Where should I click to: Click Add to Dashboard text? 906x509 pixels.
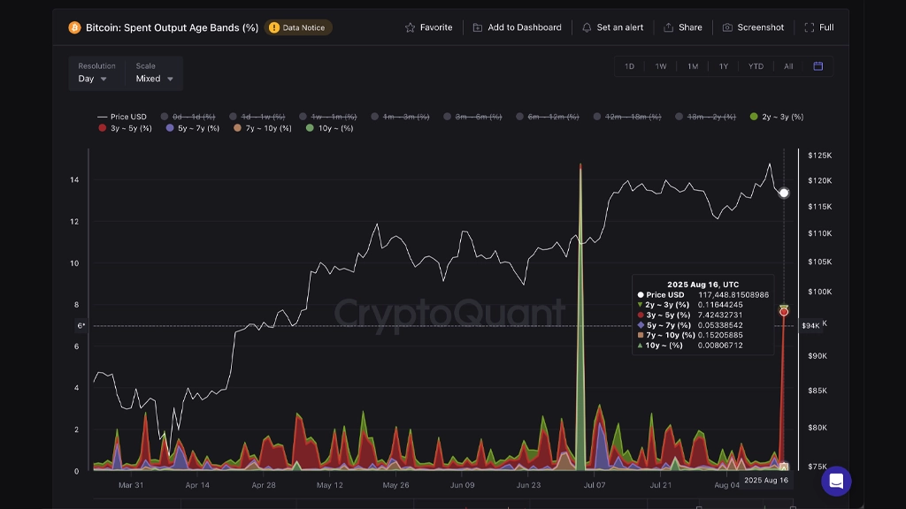click(x=525, y=27)
